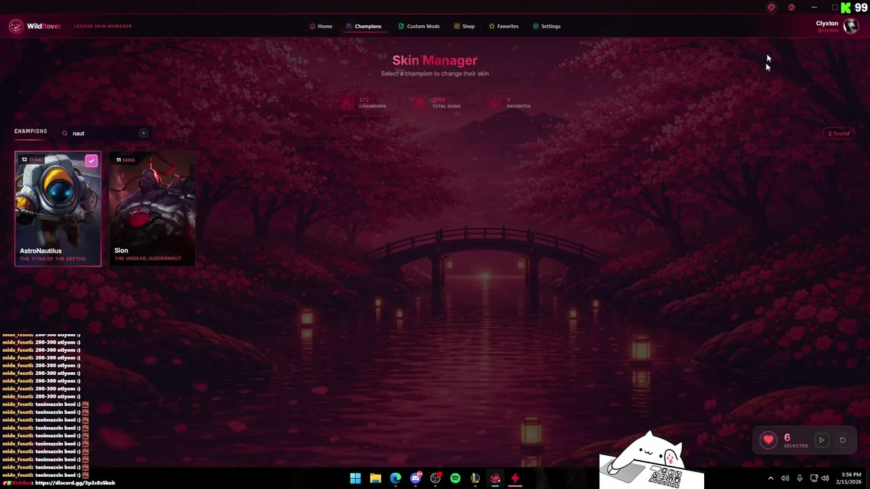Viewport: 870px width, 489px height.
Task: Go to the Shop tab
Action: pos(464,26)
